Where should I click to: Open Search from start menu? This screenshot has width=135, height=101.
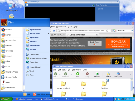30,71
